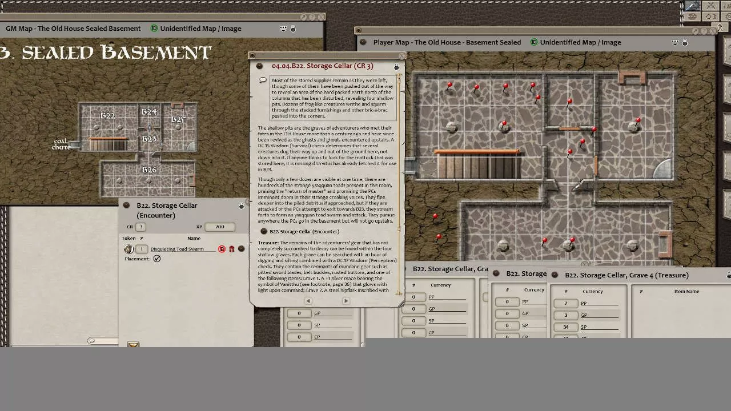731x411 pixels.
Task: Click the Placement label in the Encounter window
Action: click(137, 259)
